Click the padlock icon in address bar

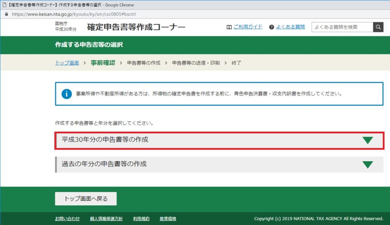pos(6,14)
